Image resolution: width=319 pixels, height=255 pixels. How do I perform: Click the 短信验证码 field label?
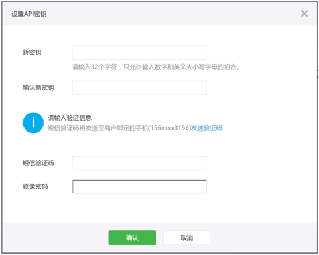pyautogui.click(x=38, y=163)
